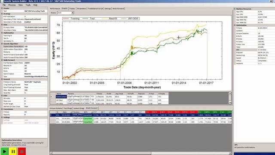Screen dimensions: 275x155
Task: Select the lower Walk-Forward tab
Action: 92,108
